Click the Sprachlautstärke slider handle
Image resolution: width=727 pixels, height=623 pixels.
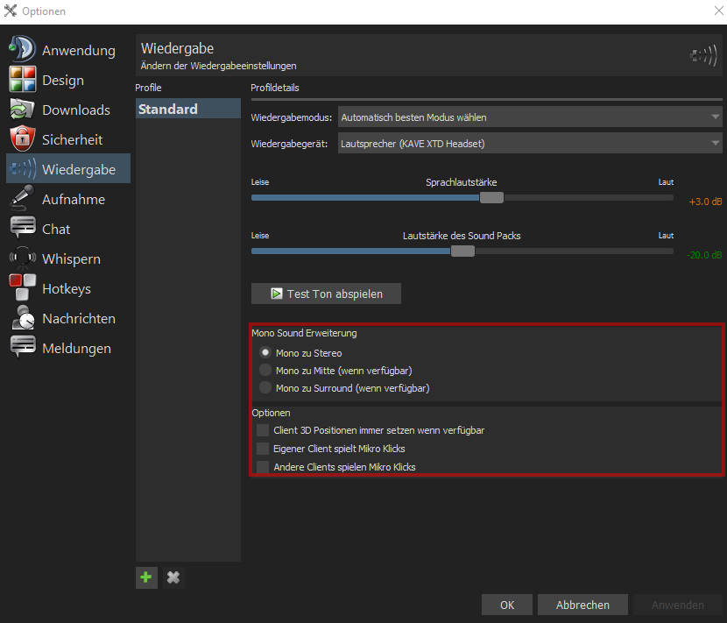tap(491, 198)
